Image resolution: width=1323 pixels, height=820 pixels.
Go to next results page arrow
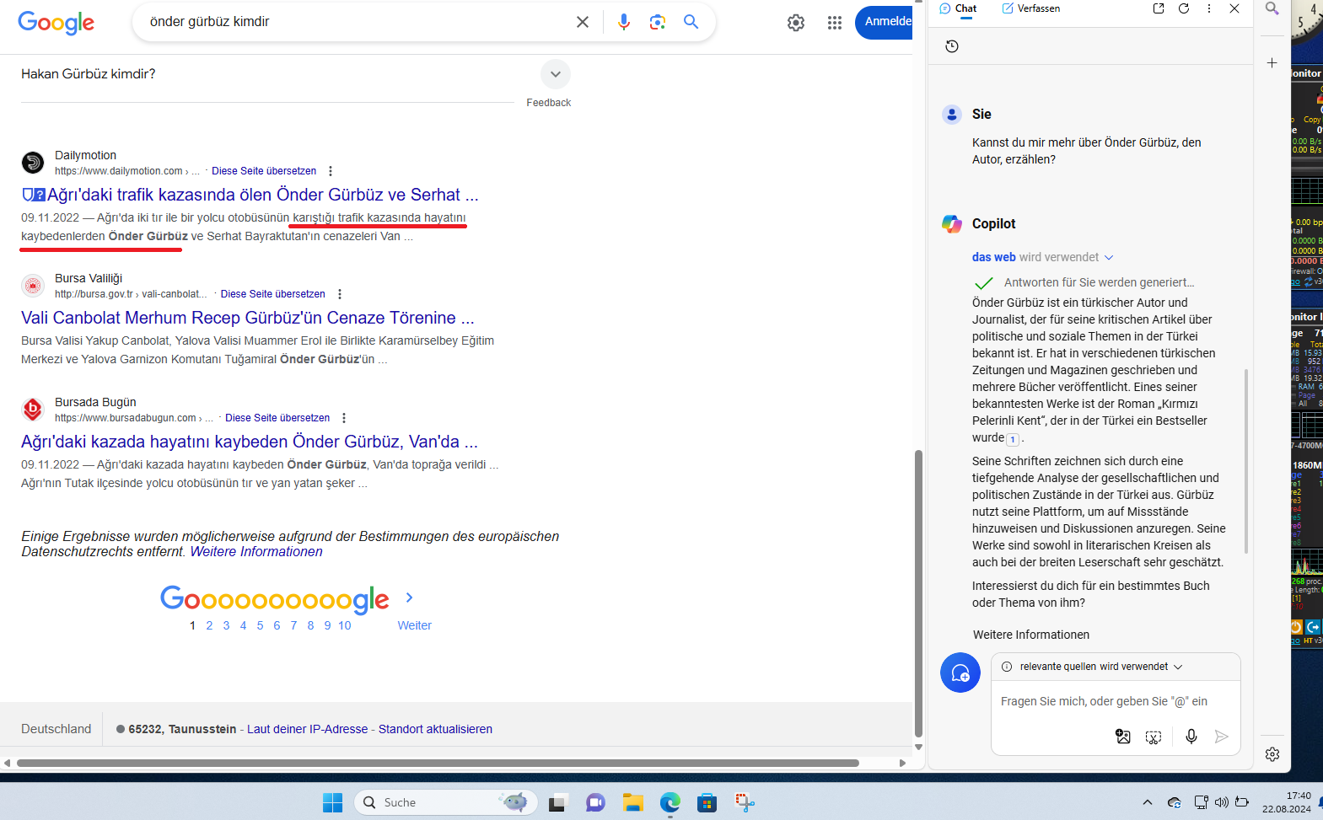(x=410, y=598)
